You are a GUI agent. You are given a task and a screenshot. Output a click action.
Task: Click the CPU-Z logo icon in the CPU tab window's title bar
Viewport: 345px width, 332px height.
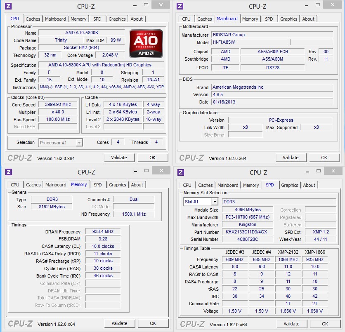click(x=8, y=6)
